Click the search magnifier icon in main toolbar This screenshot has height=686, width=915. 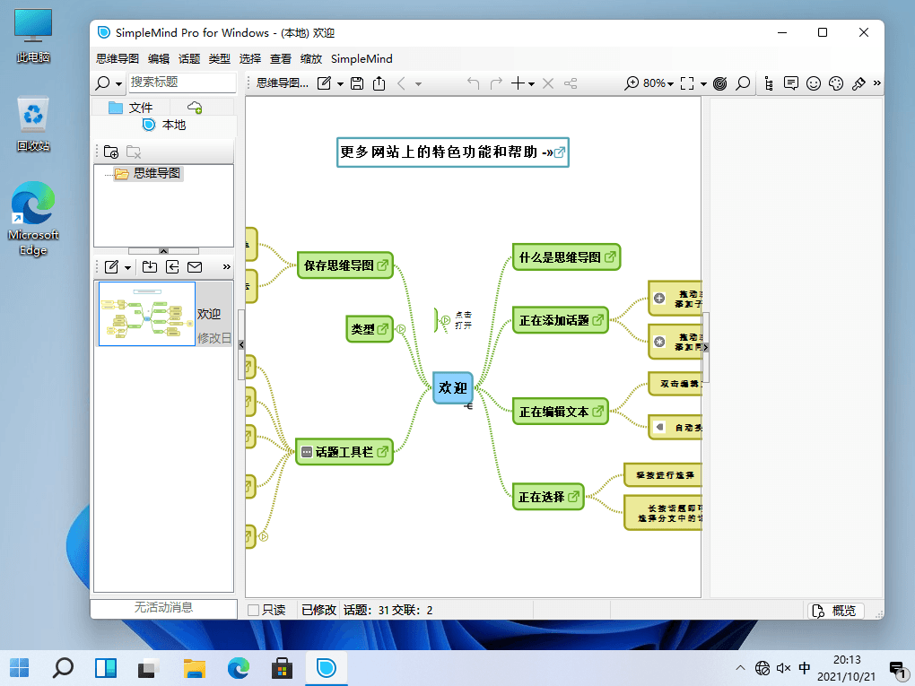click(x=743, y=83)
